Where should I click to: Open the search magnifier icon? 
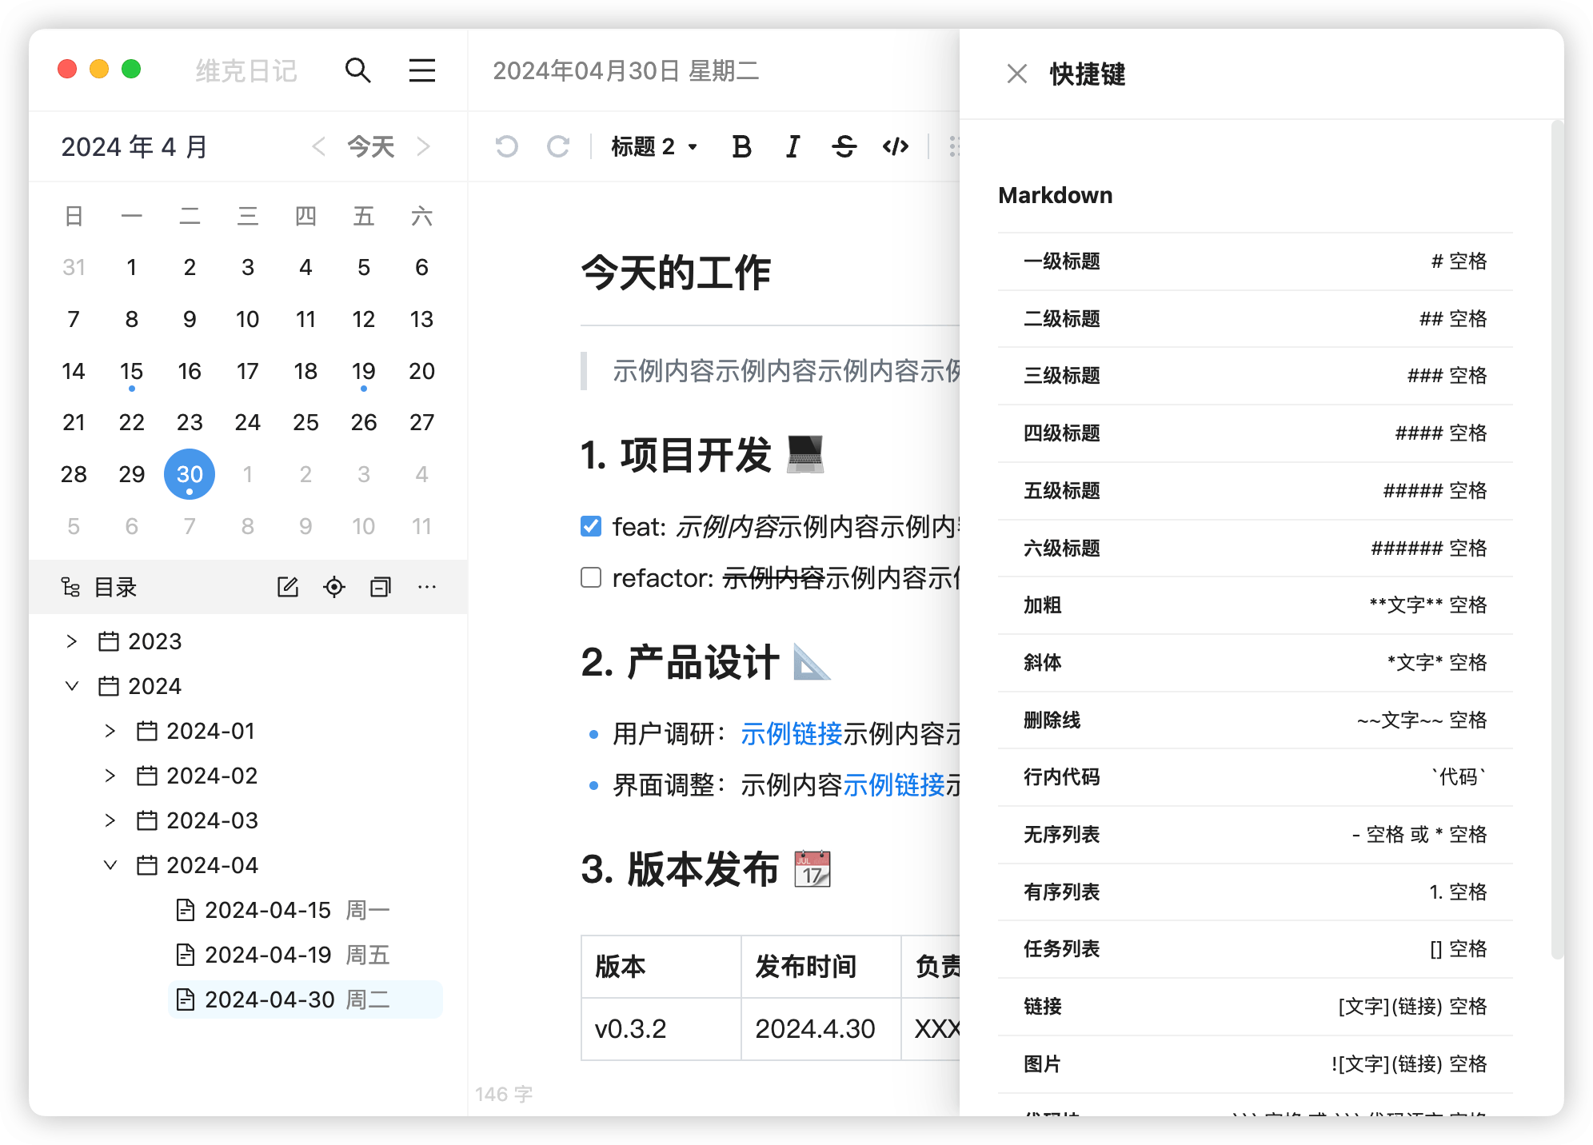tap(357, 70)
